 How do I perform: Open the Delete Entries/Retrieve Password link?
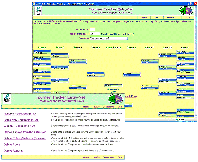[25, 138]
